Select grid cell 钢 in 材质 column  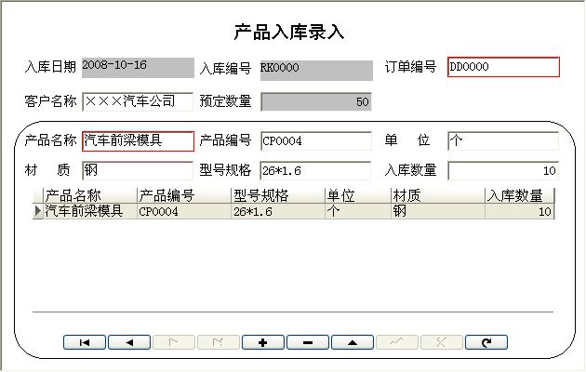[438, 211]
